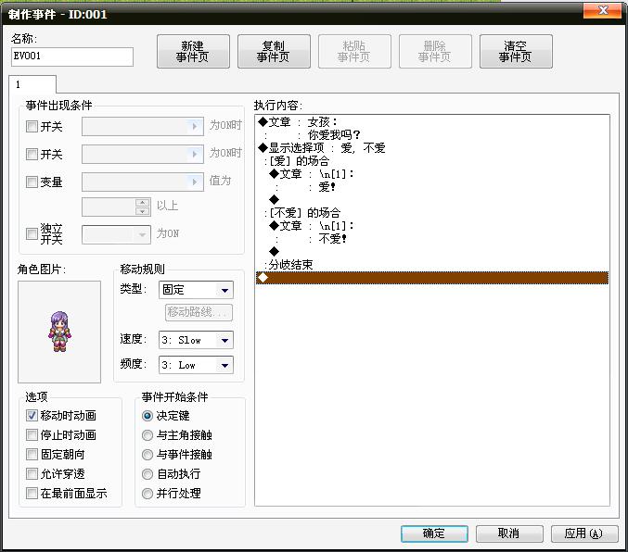
Task: Click the 复制事件页 button
Action: coord(274,51)
